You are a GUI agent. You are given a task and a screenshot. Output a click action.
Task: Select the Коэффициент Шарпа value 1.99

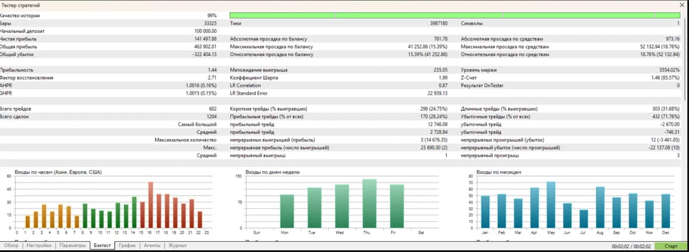click(443, 77)
